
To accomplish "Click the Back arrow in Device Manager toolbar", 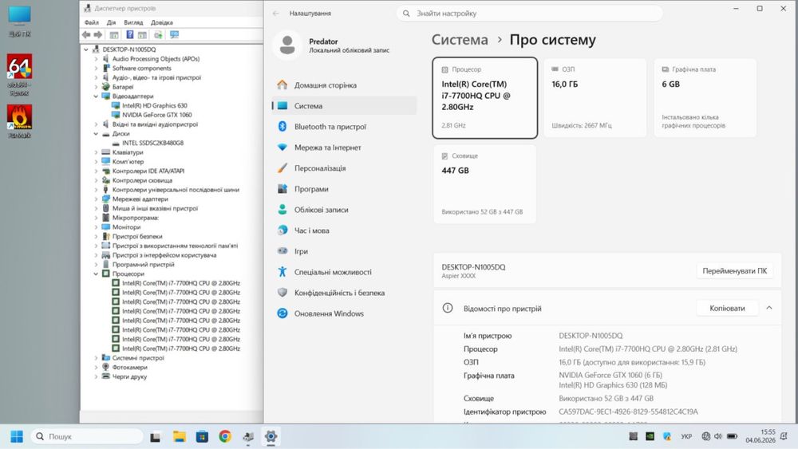I will [86, 34].
